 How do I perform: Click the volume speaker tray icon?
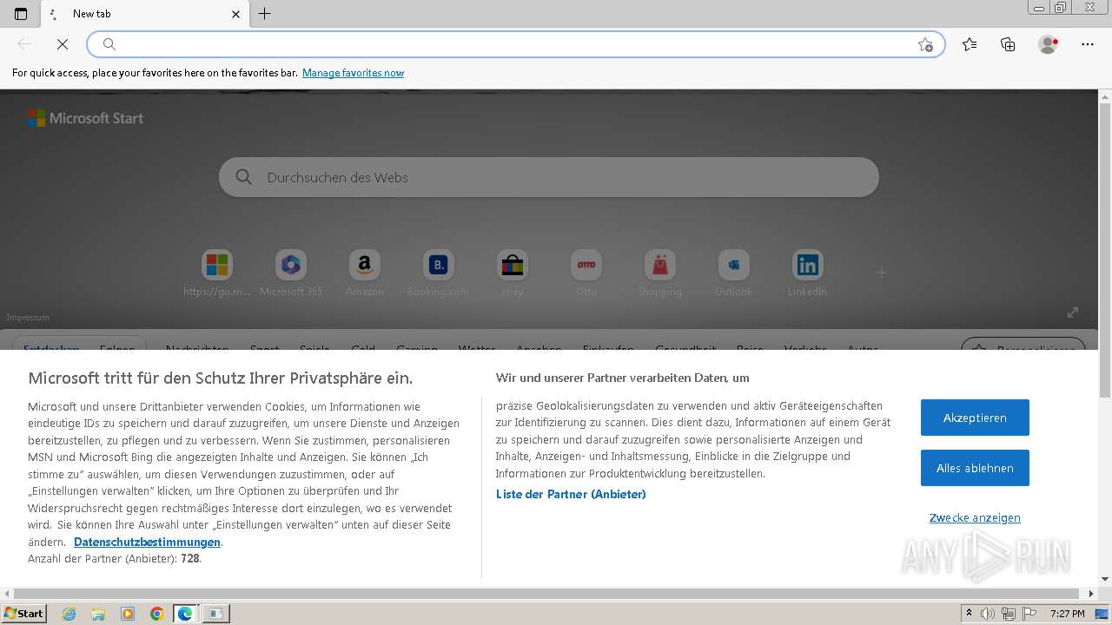[x=988, y=614]
